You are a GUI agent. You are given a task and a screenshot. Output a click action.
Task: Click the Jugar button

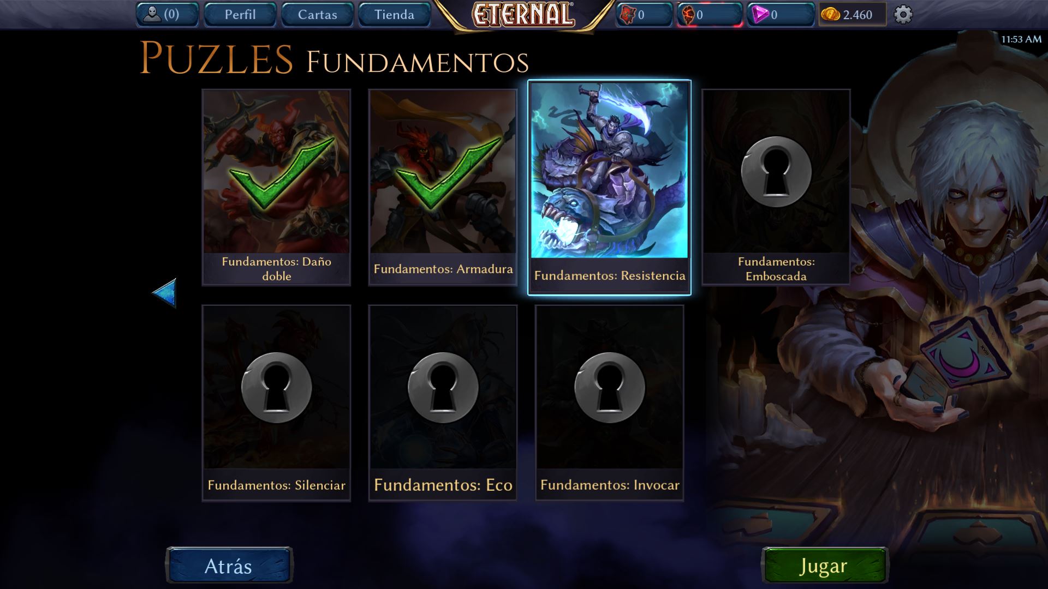824,566
